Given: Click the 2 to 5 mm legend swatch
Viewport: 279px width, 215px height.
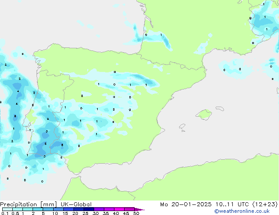Looking at the screenshot, I should [x=38, y=209].
